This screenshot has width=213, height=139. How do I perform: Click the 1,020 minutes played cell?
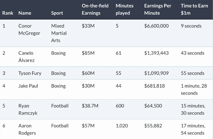tap(122, 126)
